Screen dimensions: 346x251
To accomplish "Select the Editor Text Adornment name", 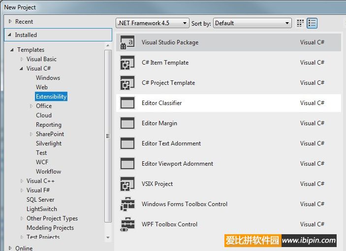I will (171, 143).
